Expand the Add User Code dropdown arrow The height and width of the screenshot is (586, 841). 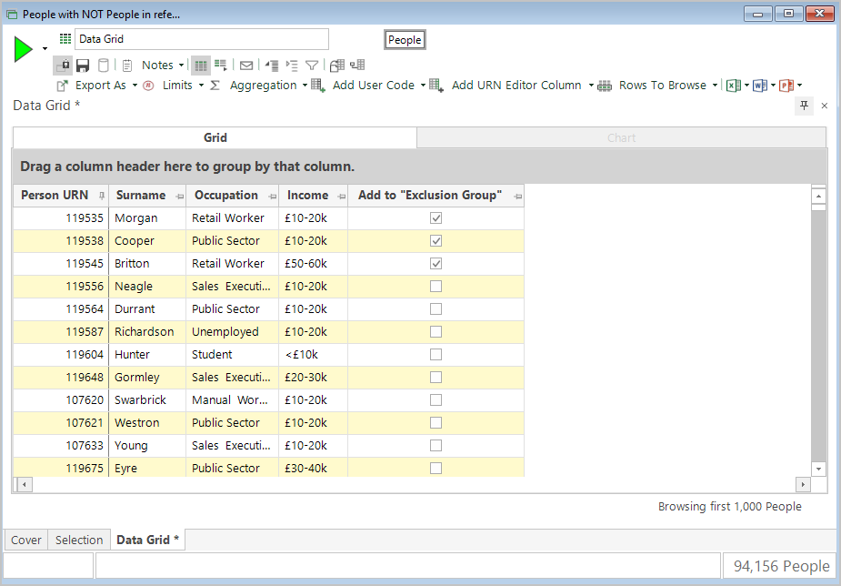[x=423, y=86]
